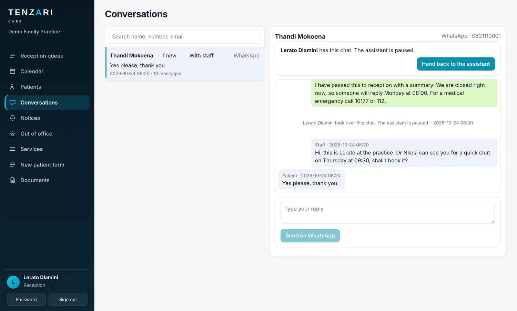Open the Patients section
Image resolution: width=517 pixels, height=311 pixels.
pyautogui.click(x=47, y=87)
